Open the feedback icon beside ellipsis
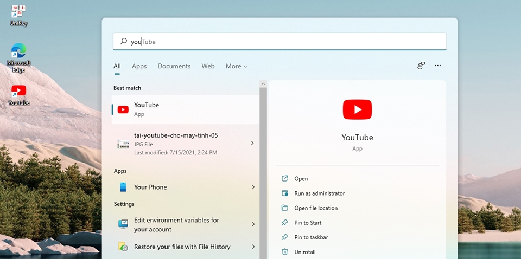521x259 pixels. pyautogui.click(x=421, y=66)
